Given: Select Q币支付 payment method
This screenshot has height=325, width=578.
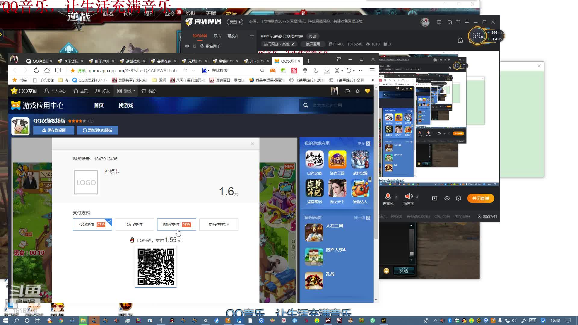Looking at the screenshot, I should pyautogui.click(x=135, y=224).
